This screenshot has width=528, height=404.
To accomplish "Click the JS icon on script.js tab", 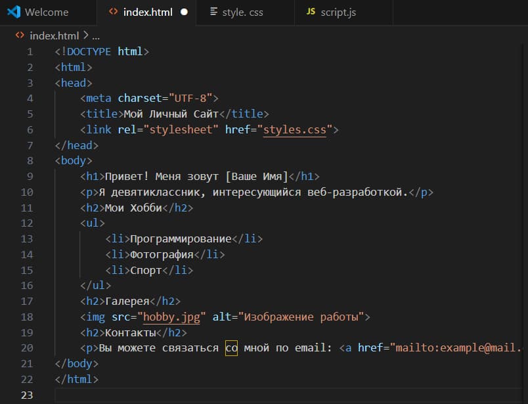I will click(311, 11).
